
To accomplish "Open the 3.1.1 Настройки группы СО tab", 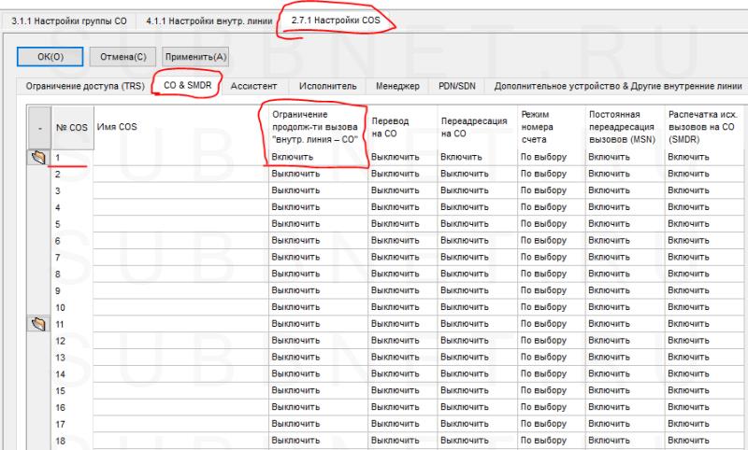I will pos(70,20).
